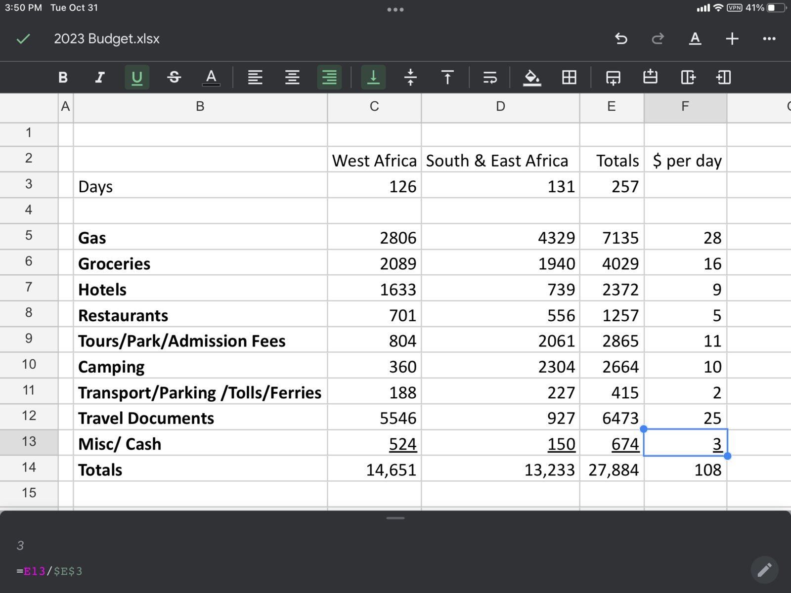Screen dimensions: 791x593
Task: Select the 'South & East Africa' cell
Action: (500, 160)
